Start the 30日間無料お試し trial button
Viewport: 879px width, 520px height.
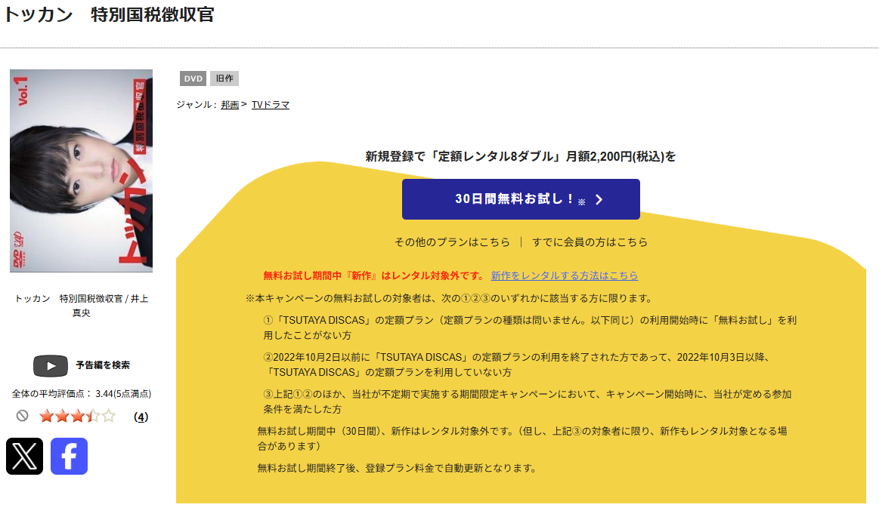pyautogui.click(x=521, y=199)
